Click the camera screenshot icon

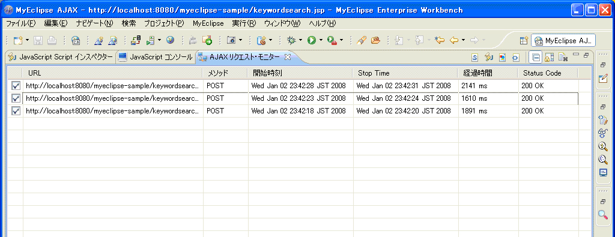231,40
